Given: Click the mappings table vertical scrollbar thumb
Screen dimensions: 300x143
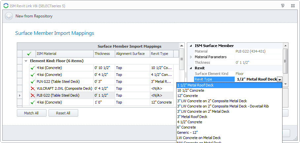Looking at the screenshot, I should coord(182,59).
